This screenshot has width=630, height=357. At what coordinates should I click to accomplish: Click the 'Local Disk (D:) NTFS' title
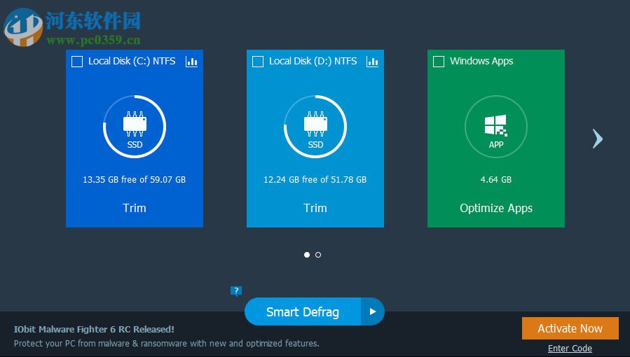[313, 61]
